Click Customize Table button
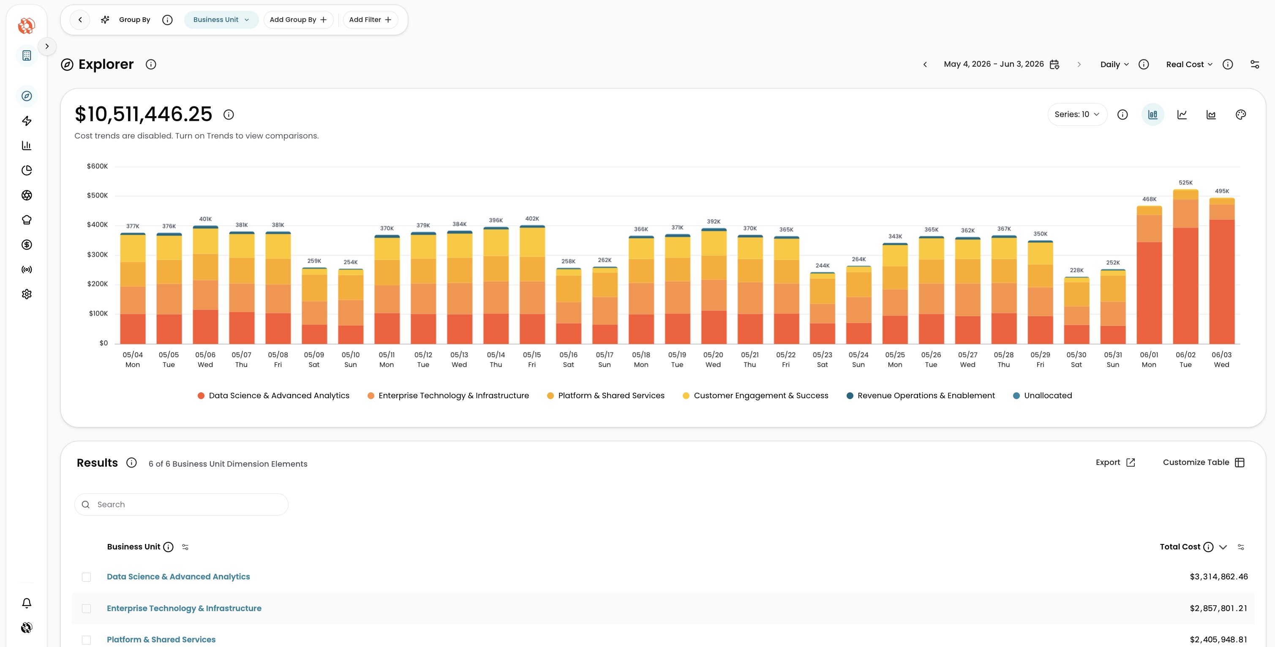 click(x=1204, y=462)
